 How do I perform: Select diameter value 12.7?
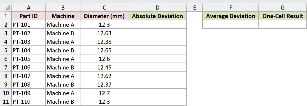[x=104, y=93]
